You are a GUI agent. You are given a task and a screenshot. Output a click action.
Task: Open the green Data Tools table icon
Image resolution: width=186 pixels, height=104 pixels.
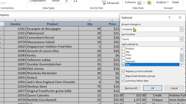tap(149, 3)
